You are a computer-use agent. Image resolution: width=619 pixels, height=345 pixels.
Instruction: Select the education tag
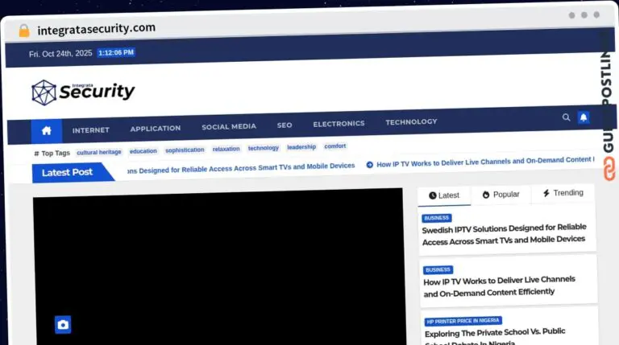(143, 151)
